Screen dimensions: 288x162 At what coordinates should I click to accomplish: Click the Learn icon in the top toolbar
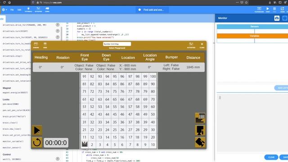tap(47, 10)
